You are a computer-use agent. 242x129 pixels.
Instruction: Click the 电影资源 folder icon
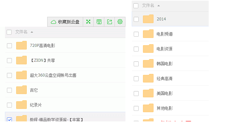pos(148,48)
